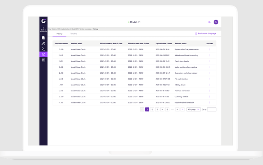The image size is (263, 165).
Task: Select version number 3.2.0 cell
Action: (x=61, y=49)
